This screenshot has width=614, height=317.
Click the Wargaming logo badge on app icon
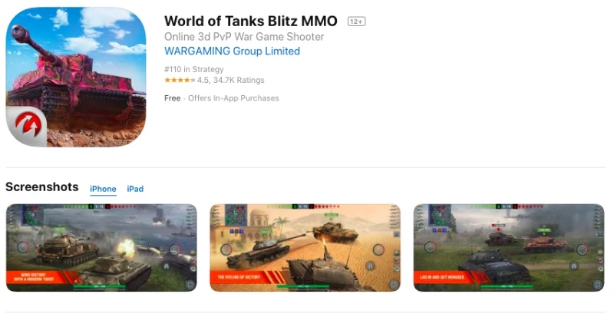click(x=27, y=126)
